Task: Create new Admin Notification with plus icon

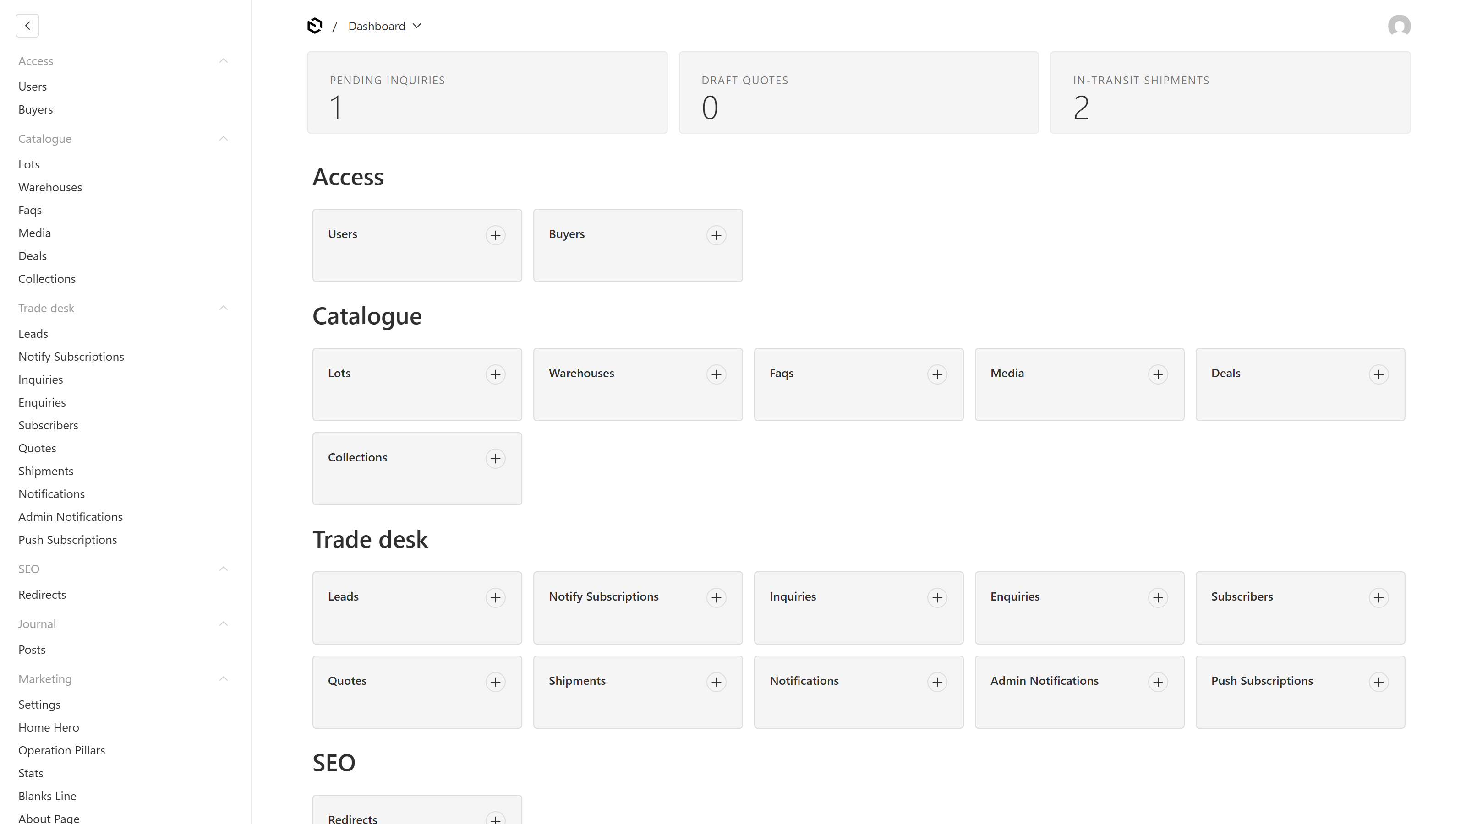Action: tap(1158, 682)
